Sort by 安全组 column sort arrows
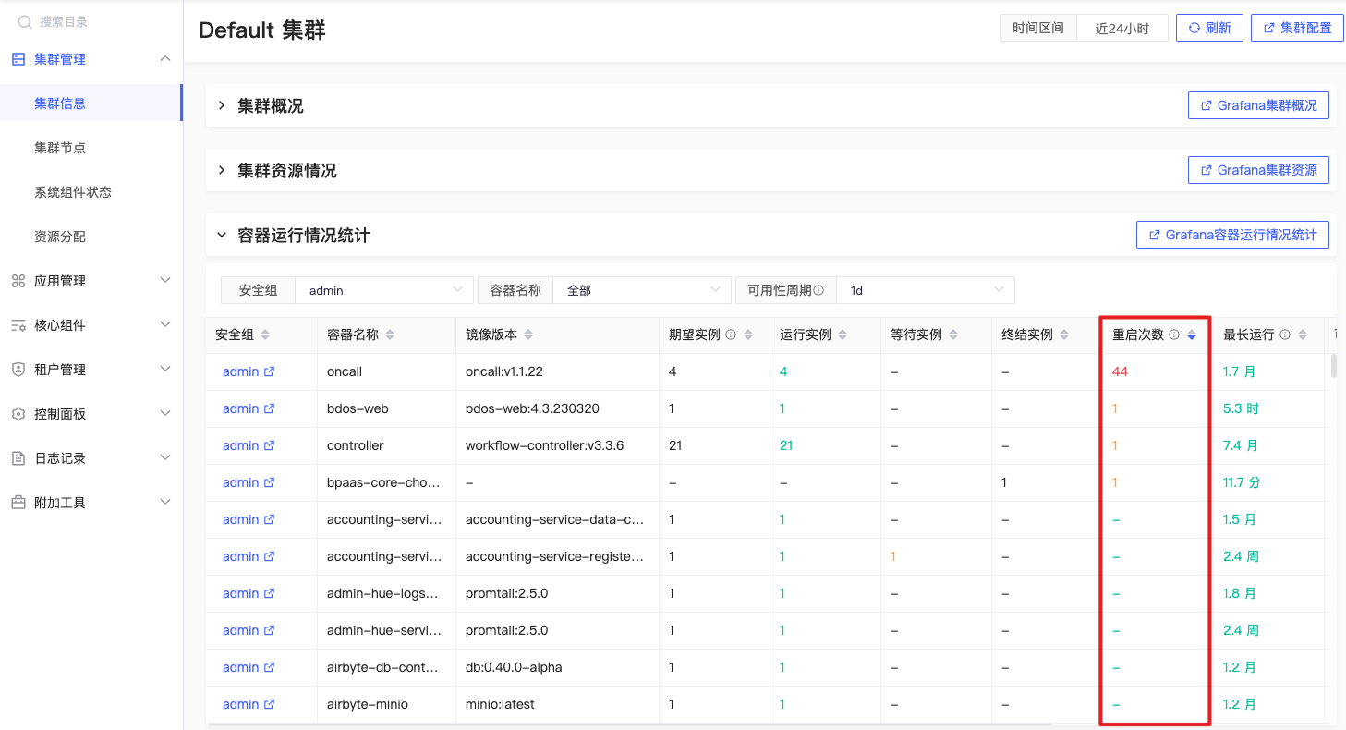This screenshot has width=1346, height=730. [265, 335]
